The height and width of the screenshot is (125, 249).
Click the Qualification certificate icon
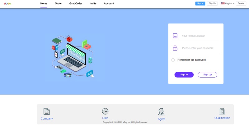[x=222, y=111]
